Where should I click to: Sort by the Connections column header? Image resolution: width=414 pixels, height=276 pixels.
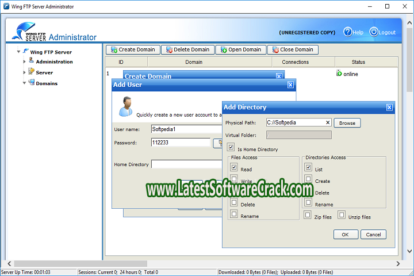[x=295, y=62]
